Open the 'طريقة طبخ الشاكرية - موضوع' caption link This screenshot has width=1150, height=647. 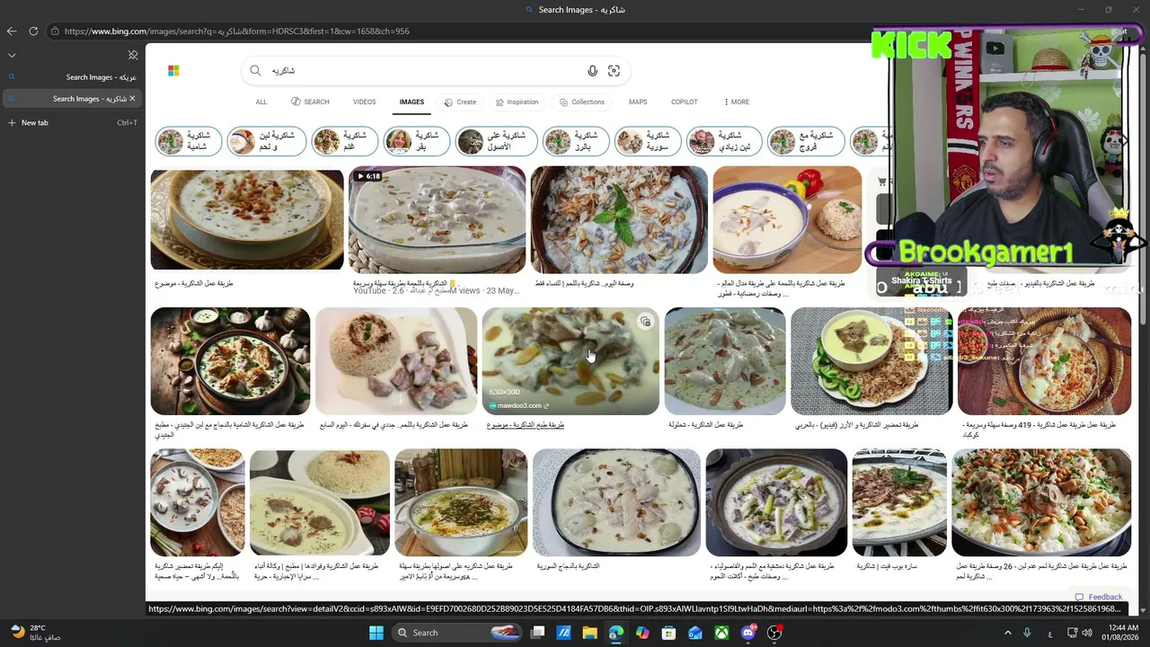(526, 425)
